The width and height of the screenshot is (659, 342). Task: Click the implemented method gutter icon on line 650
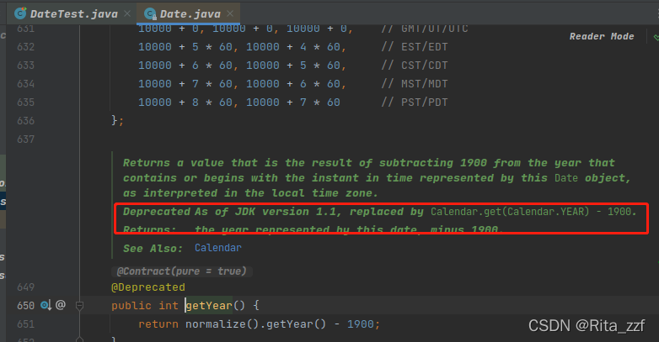point(46,305)
